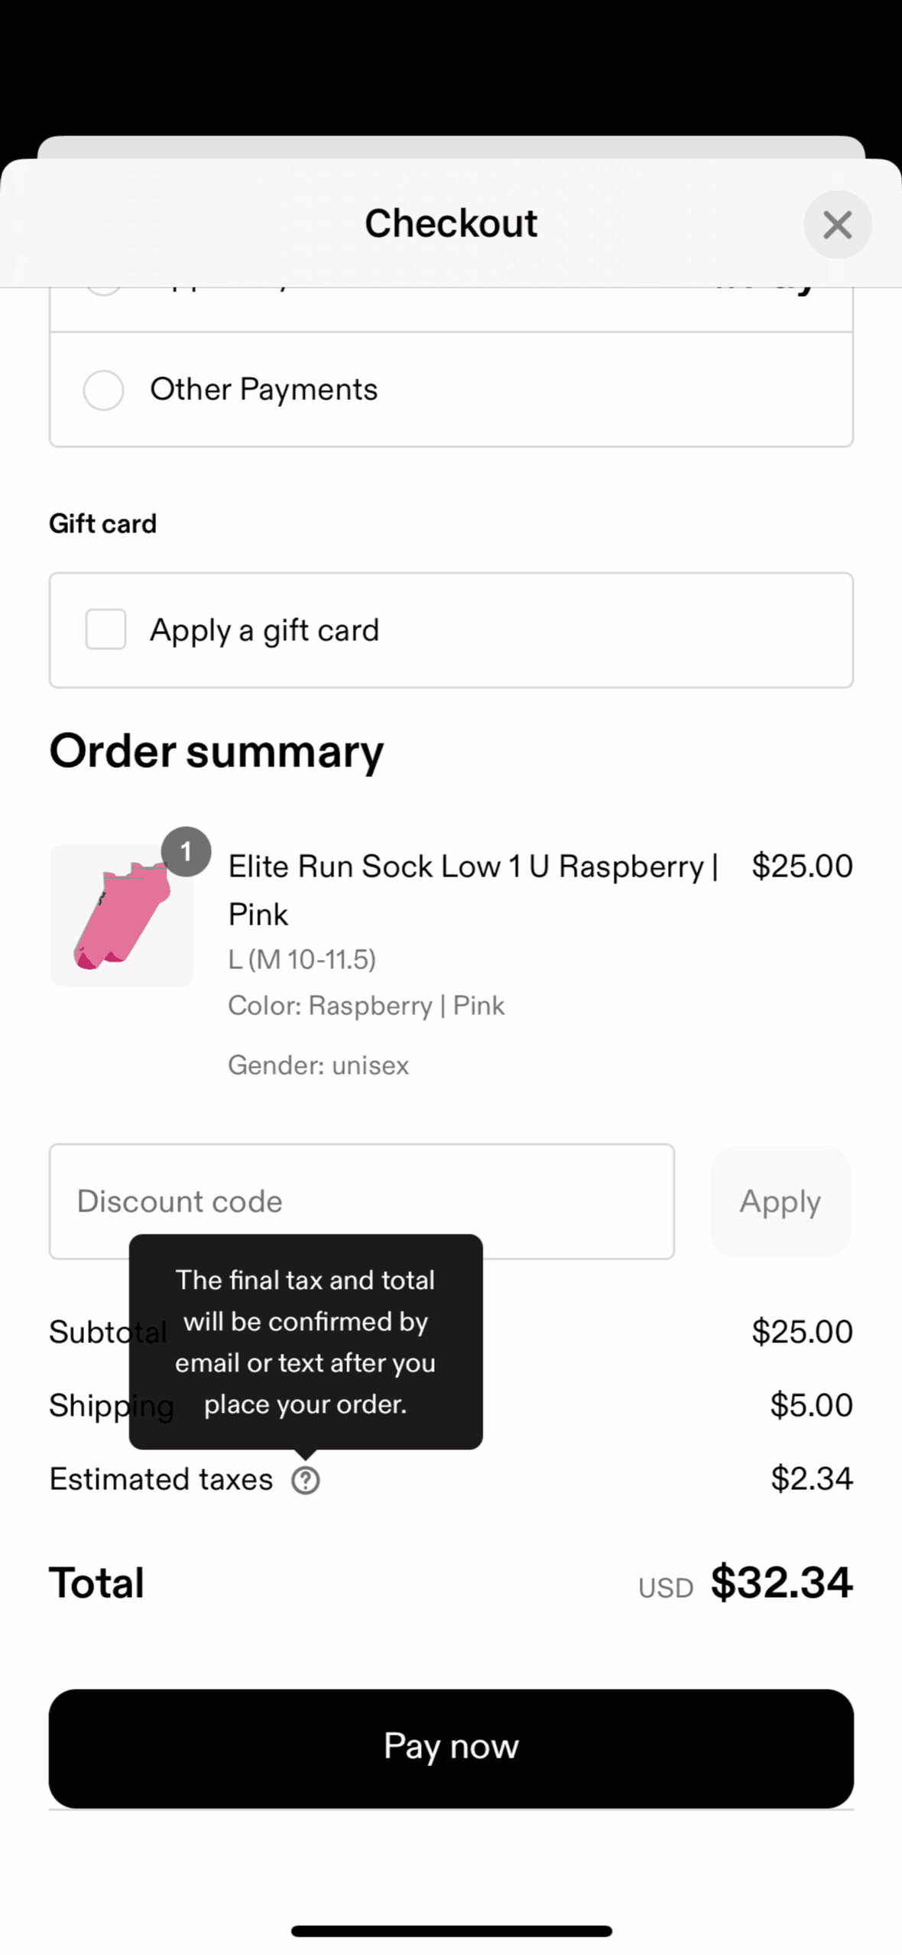Select the Other Payments radio button

click(104, 390)
